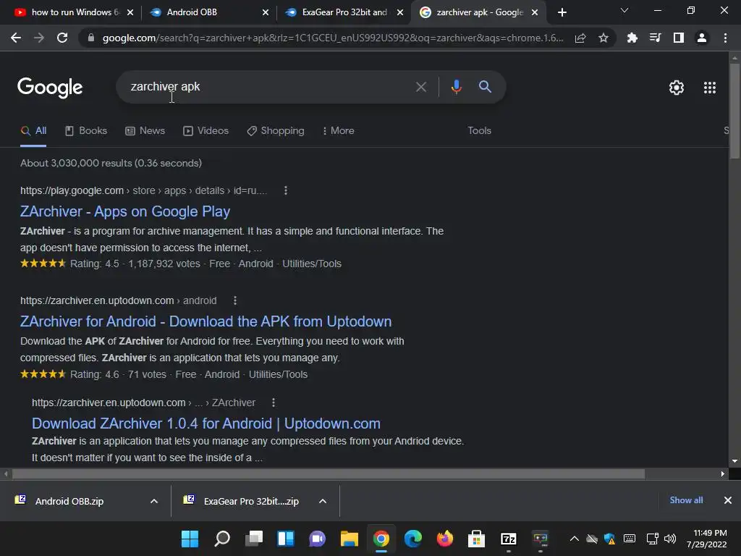This screenshot has height=556, width=741.
Task: Open ZArchiver for Android Uptodown link
Action: tap(206, 321)
